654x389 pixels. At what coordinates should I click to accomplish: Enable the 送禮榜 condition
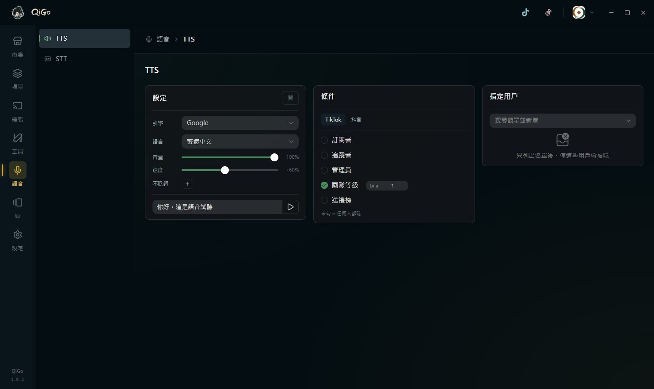(324, 200)
